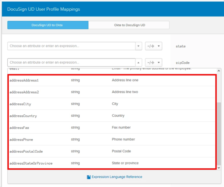This screenshot has width=224, height=187.
Task: Switch to DocuSign UD to Okta tab
Action: [x=48, y=25]
